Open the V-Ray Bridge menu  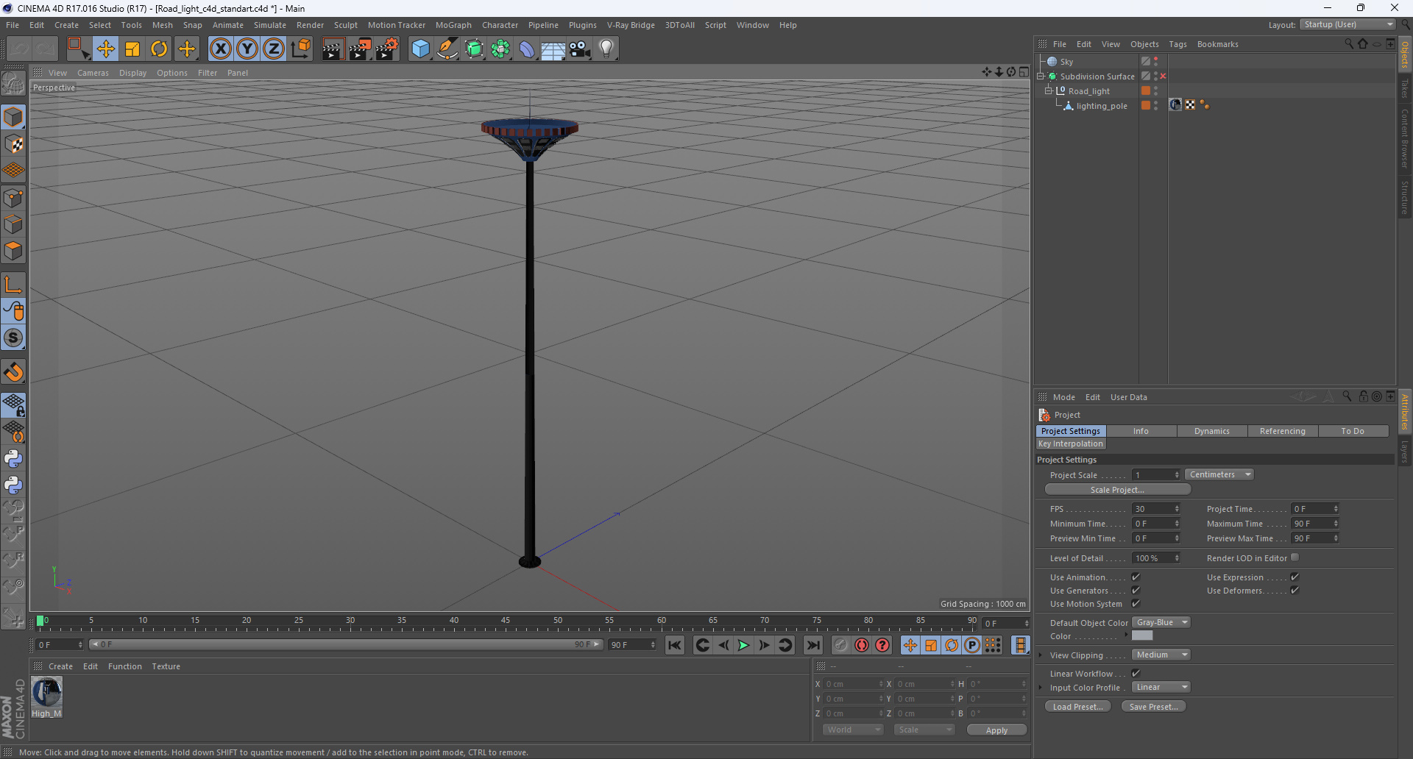tap(631, 25)
